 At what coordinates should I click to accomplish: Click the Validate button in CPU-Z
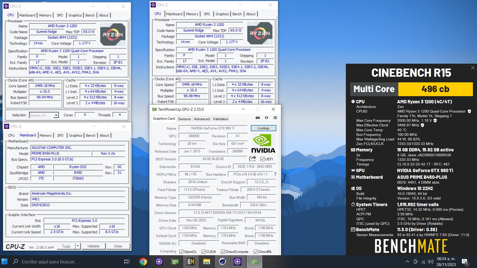click(94, 246)
